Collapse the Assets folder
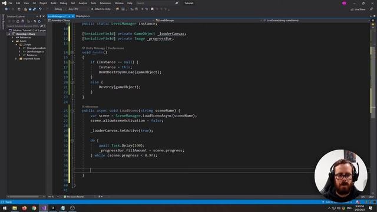This screenshot has width=377, height=212. coord(12,41)
